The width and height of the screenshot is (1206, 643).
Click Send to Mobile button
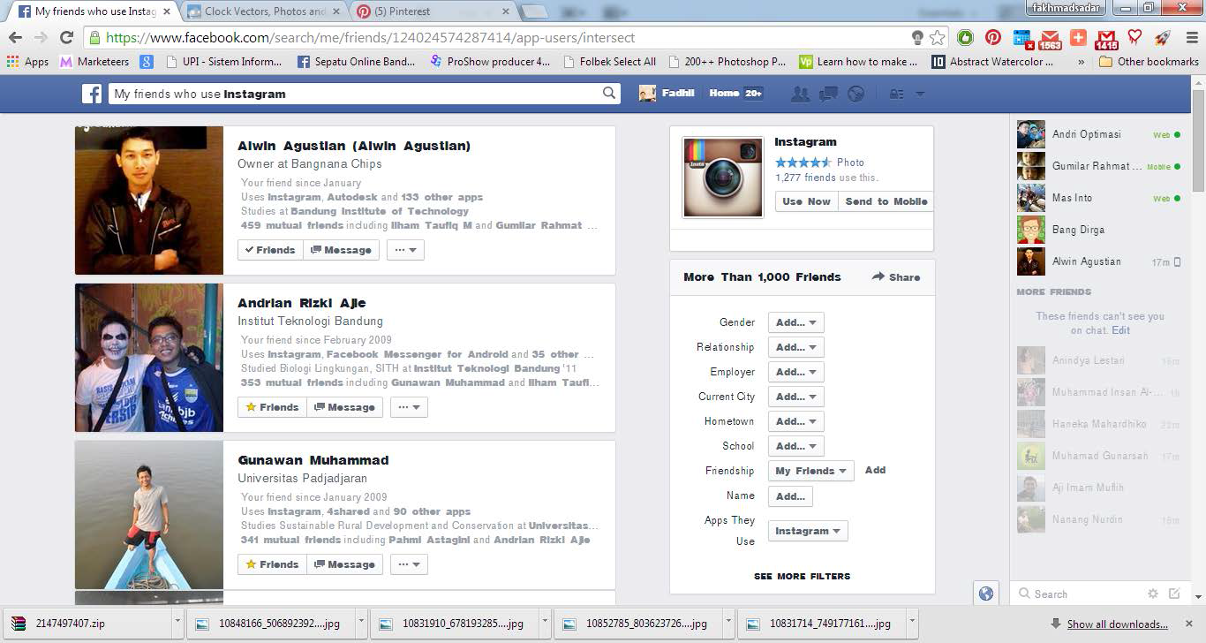(886, 201)
